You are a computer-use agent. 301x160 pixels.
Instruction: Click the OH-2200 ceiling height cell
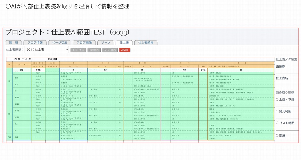point(38,89)
